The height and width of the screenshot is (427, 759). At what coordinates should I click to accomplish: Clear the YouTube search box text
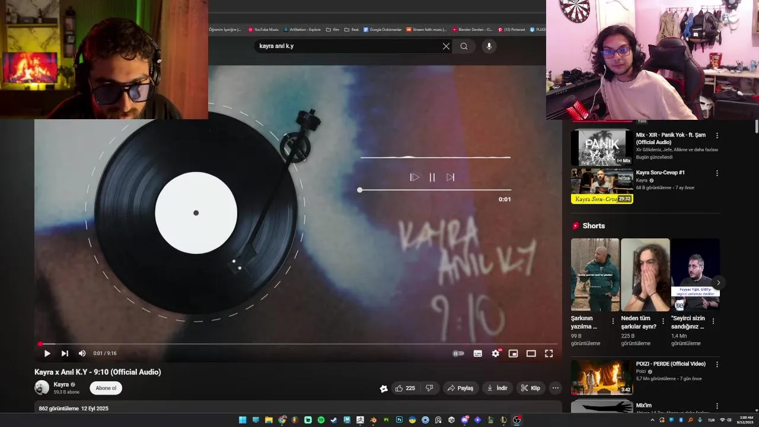pyautogui.click(x=446, y=46)
